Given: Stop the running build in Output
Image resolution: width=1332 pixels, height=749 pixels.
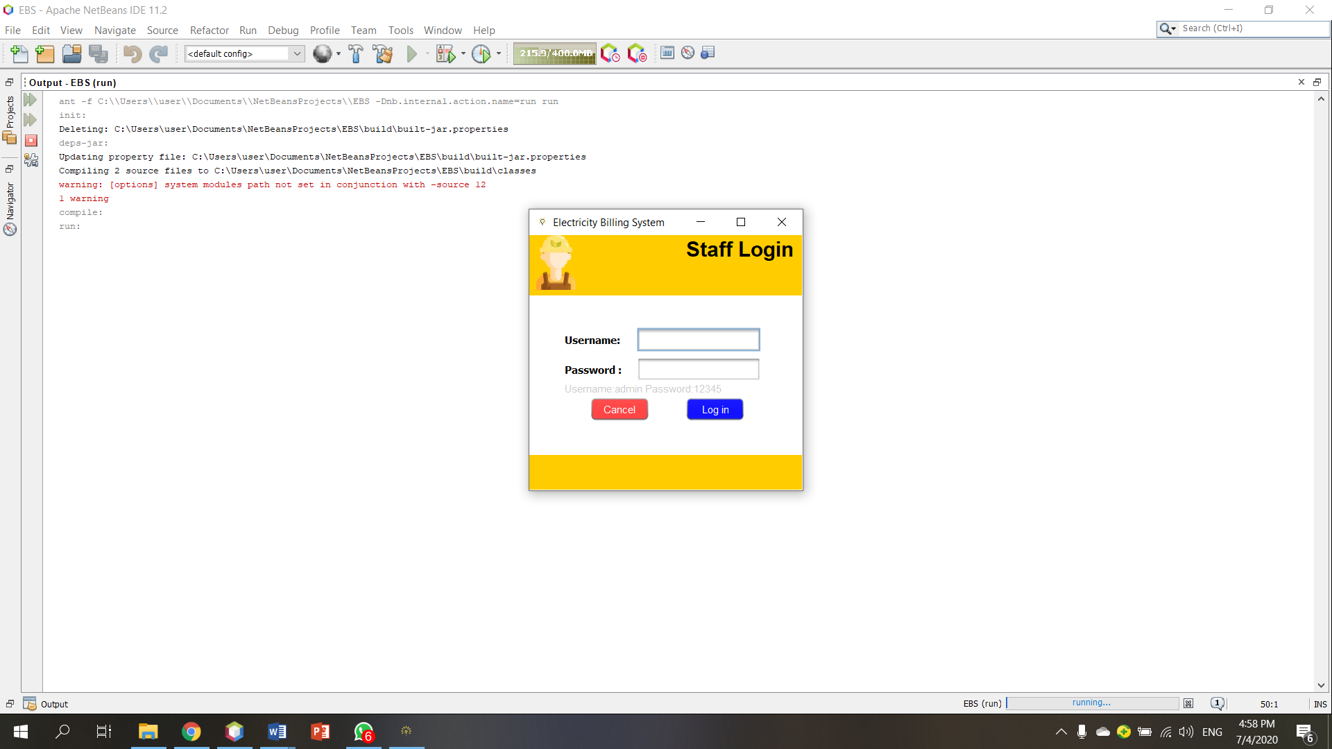Looking at the screenshot, I should pyautogui.click(x=31, y=141).
